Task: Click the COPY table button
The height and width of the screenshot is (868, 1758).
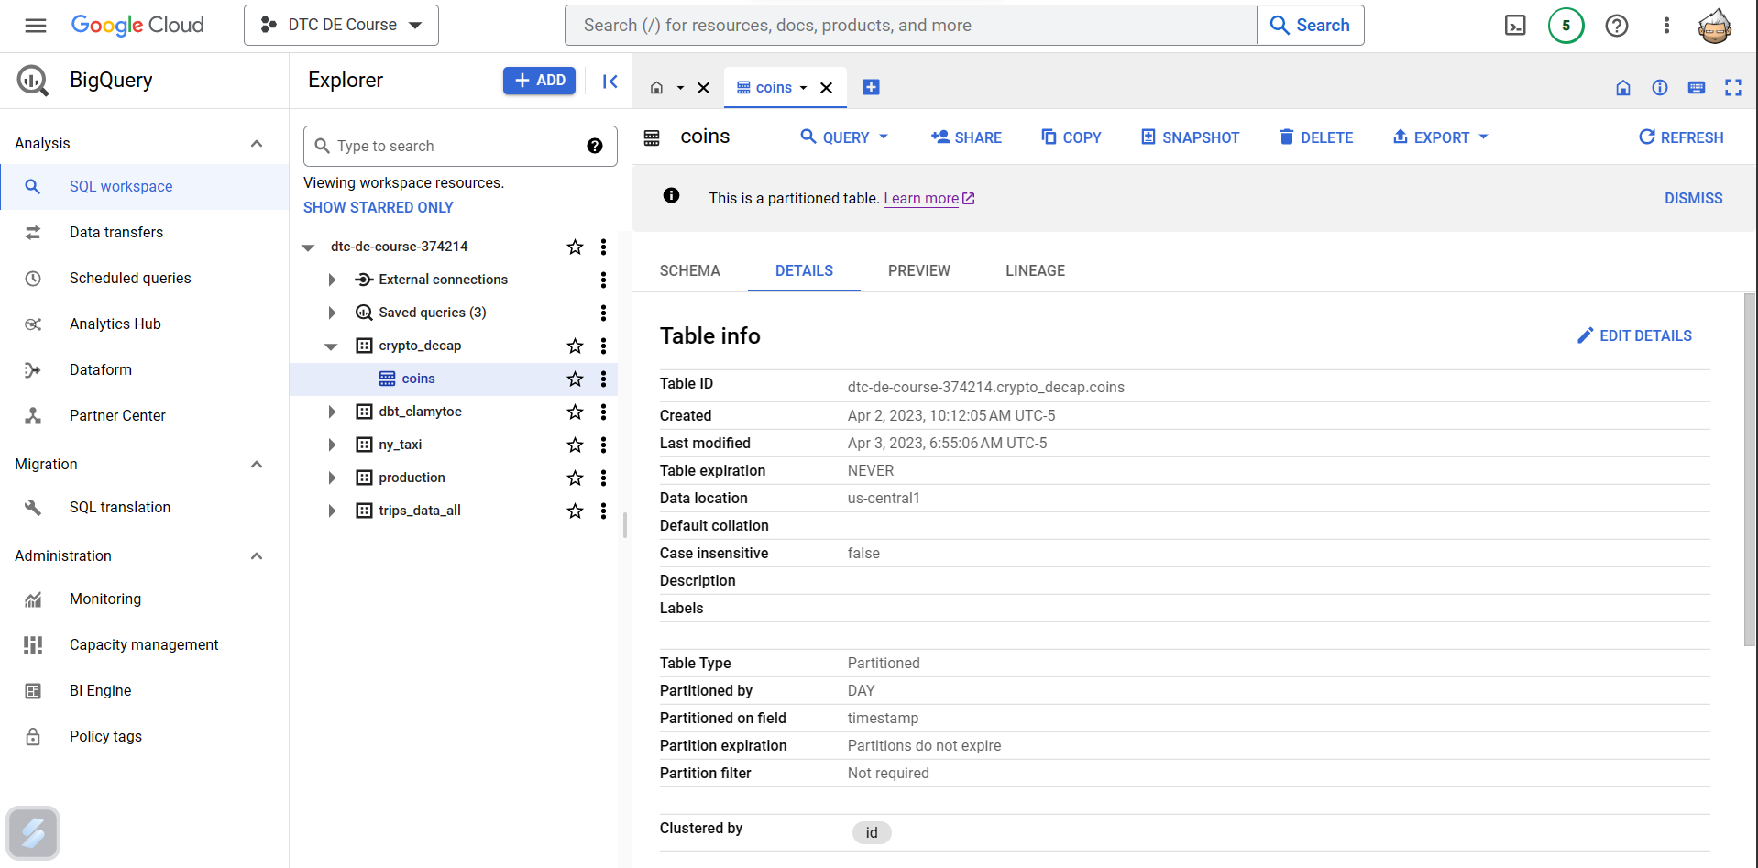Action: 1071,137
